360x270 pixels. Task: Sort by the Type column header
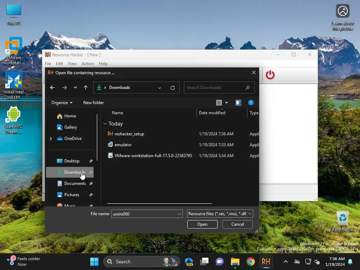pyautogui.click(x=254, y=113)
